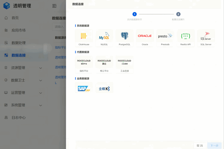Pick the SQL Server data source

pyautogui.click(x=206, y=36)
